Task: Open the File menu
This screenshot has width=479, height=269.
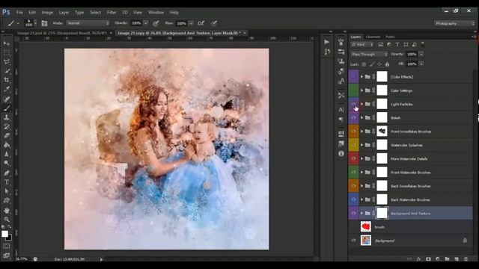Action: coord(19,13)
